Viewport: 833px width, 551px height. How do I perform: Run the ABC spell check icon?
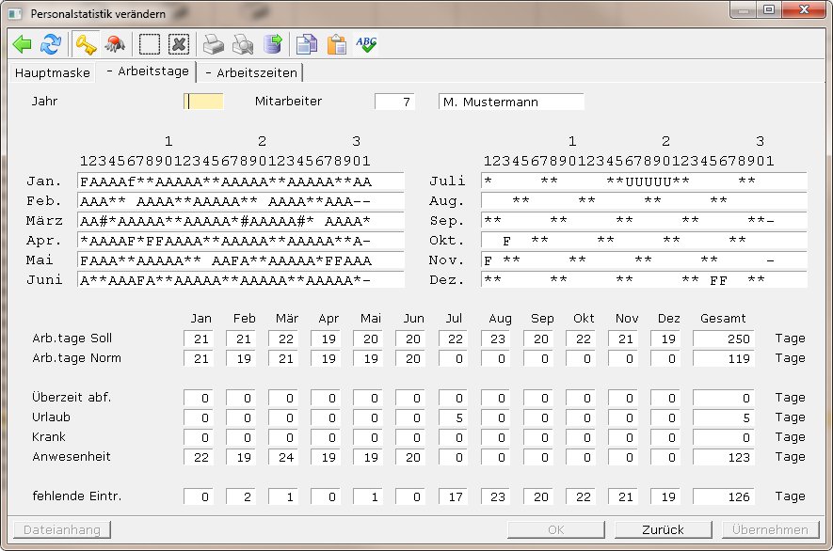click(x=366, y=44)
